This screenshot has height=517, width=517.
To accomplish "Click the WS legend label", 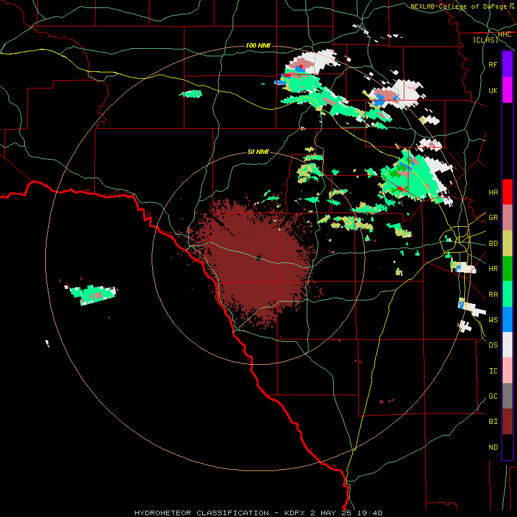I will tap(493, 320).
